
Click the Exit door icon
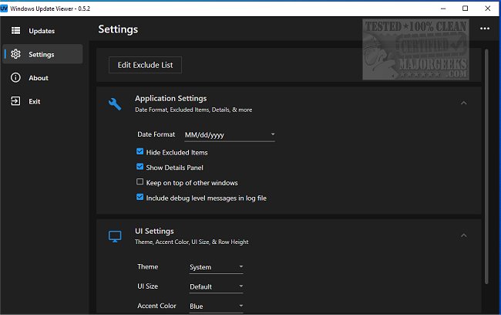[15, 101]
